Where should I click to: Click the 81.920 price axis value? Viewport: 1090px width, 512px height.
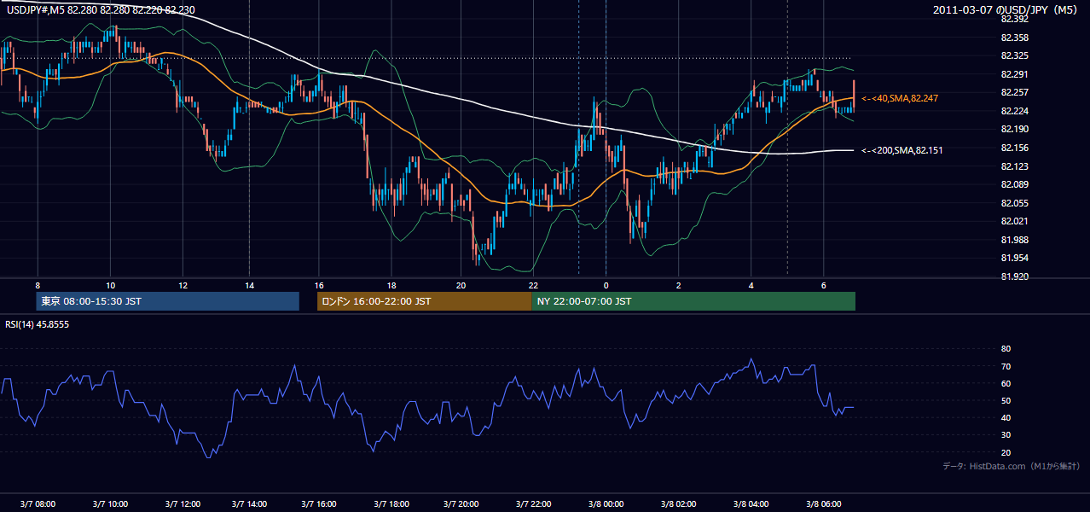pos(1014,276)
